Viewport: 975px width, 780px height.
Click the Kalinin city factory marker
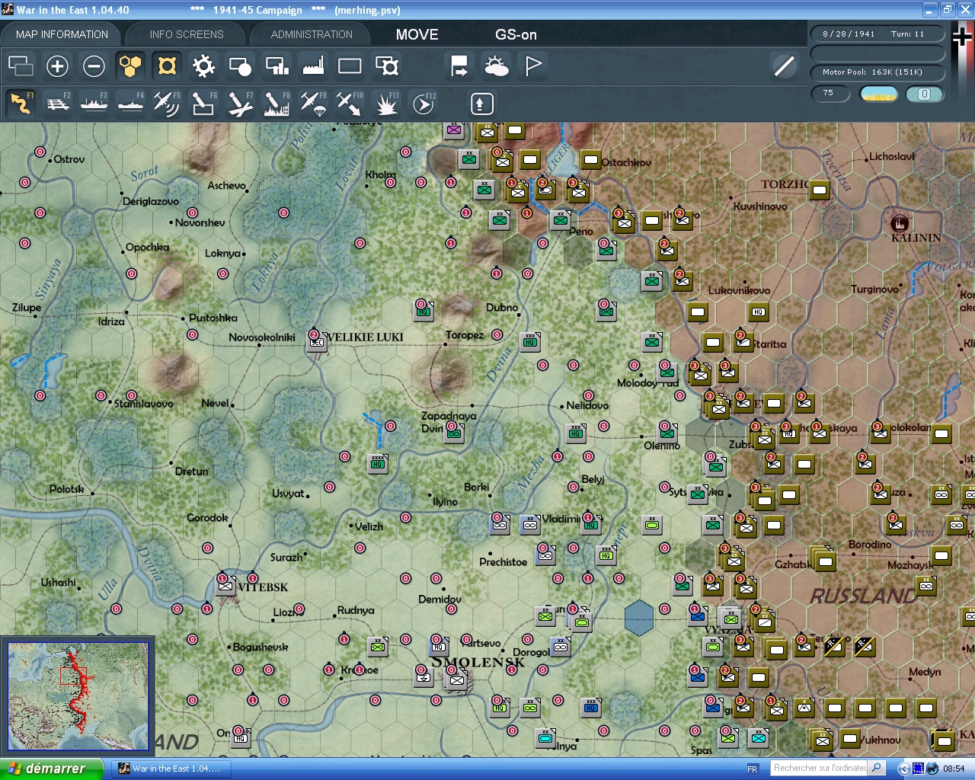tap(900, 223)
